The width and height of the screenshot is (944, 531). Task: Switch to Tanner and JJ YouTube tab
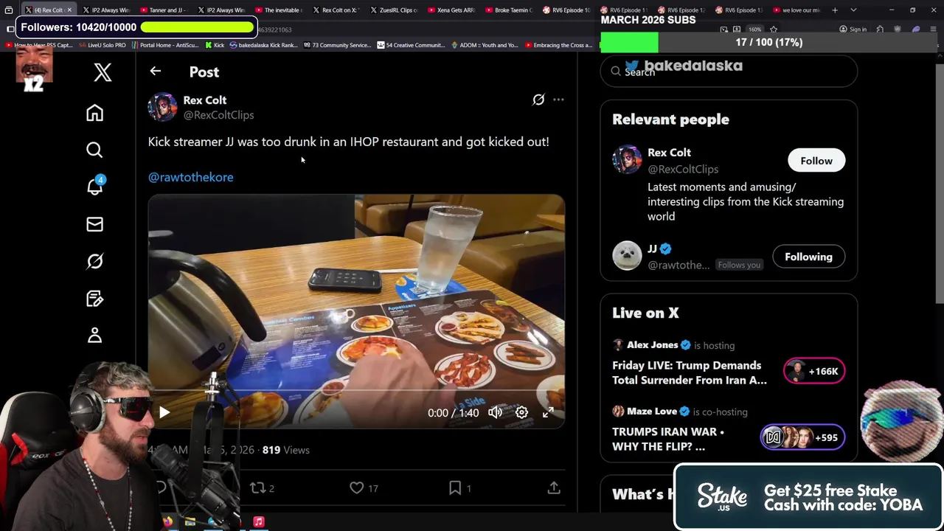pyautogui.click(x=166, y=10)
